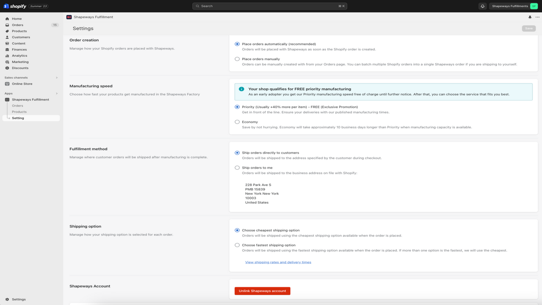The image size is (542, 305).
Task: Select Ship orders to me radio
Action: (237, 168)
